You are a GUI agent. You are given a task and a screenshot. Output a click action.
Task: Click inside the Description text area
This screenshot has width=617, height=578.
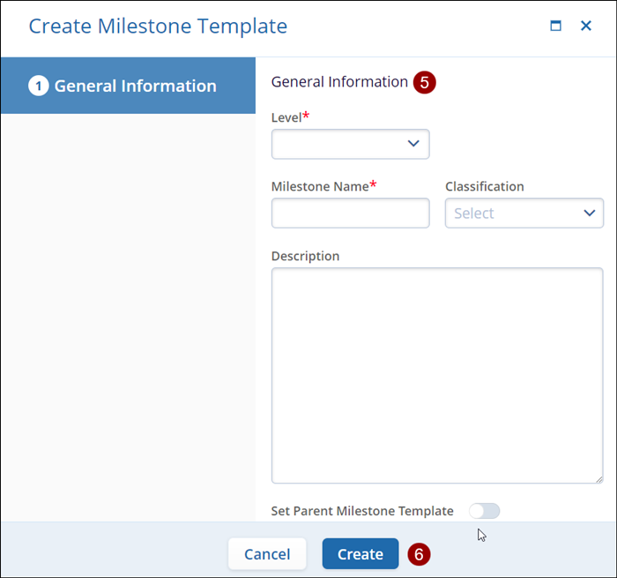pyautogui.click(x=436, y=375)
